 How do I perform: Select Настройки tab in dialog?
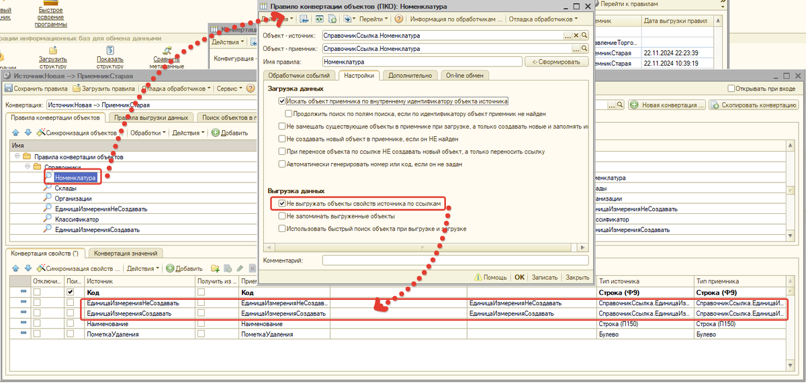pyautogui.click(x=359, y=76)
